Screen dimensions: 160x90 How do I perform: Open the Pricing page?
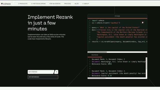tap(67, 4)
